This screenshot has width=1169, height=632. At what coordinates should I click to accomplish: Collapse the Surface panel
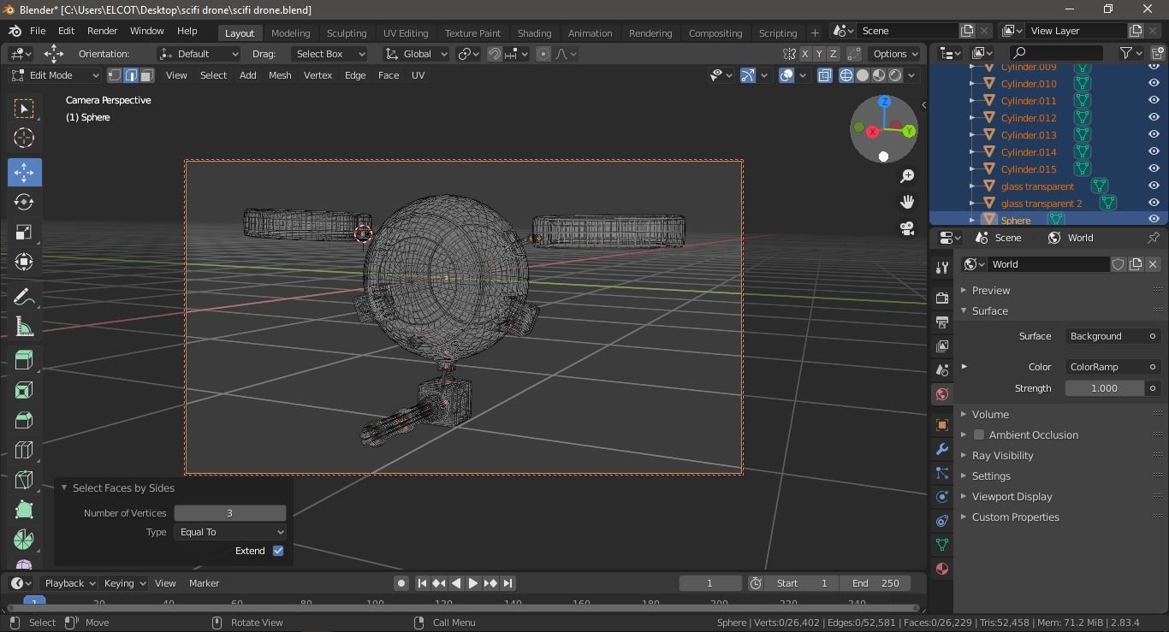tap(989, 310)
